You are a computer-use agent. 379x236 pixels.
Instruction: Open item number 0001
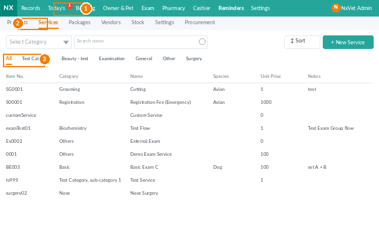11,155
